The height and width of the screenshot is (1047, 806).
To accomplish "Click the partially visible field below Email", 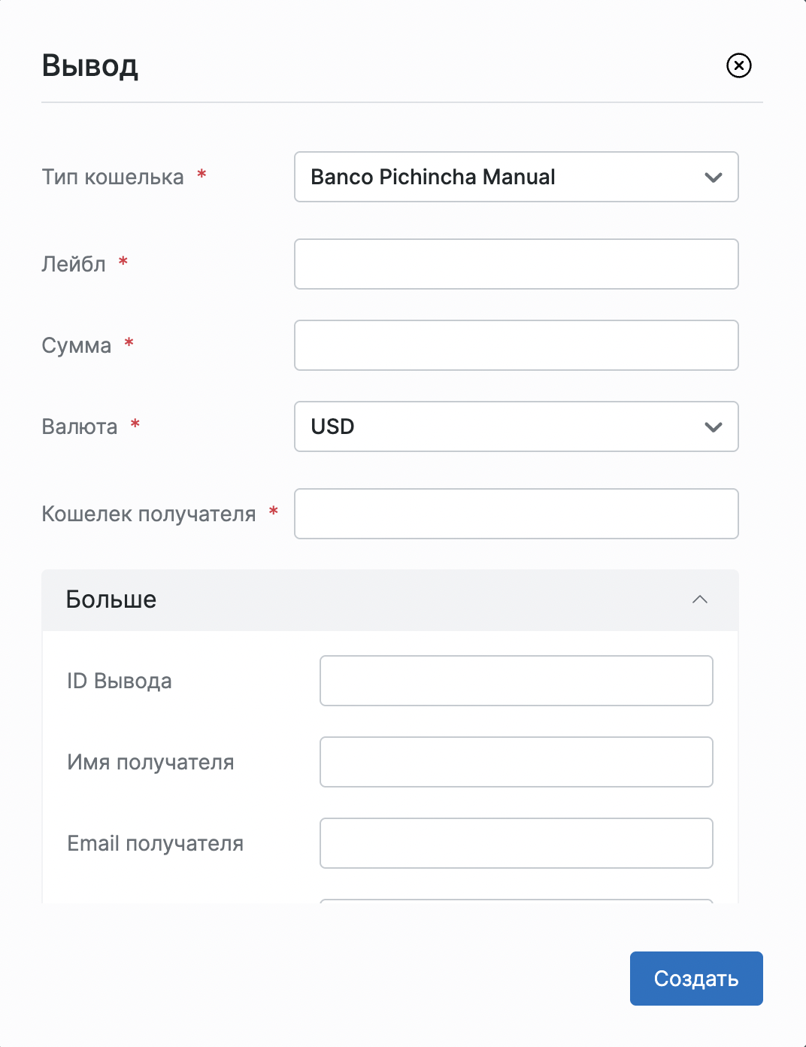I will [516, 902].
